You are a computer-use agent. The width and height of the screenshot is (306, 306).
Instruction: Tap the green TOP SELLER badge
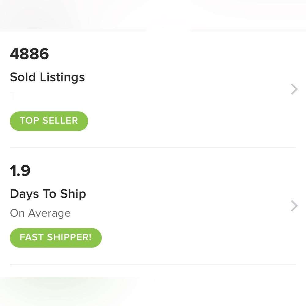click(49, 121)
